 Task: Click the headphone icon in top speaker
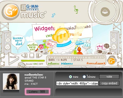coord(105,12)
